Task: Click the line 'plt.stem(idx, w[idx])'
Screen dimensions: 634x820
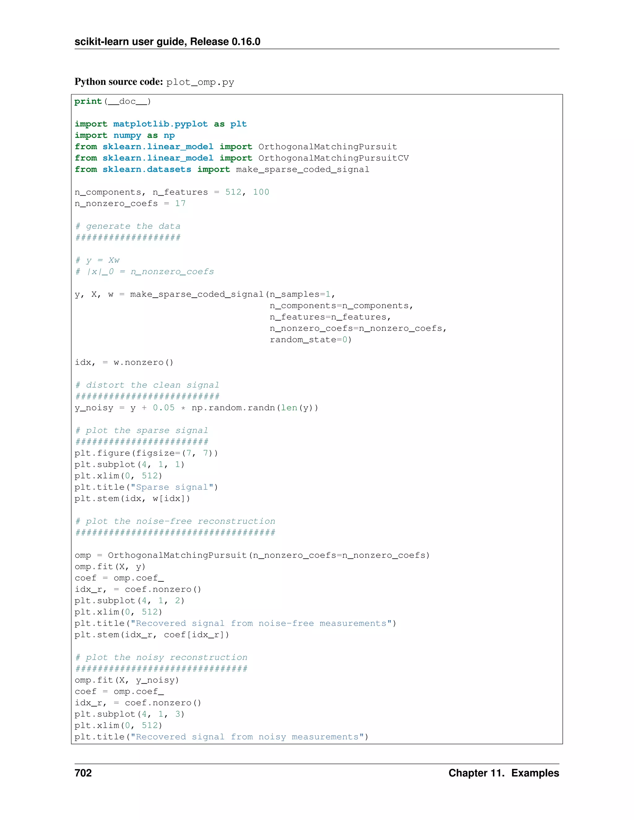Action: click(x=132, y=498)
